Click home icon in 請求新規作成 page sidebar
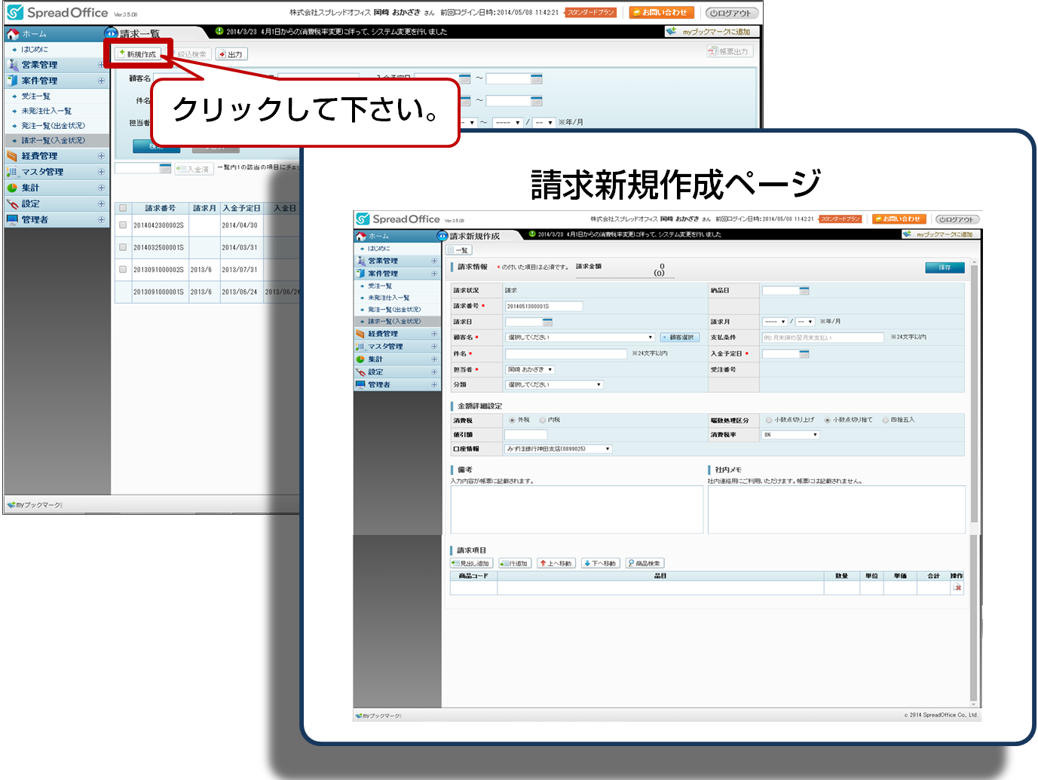 pos(361,237)
